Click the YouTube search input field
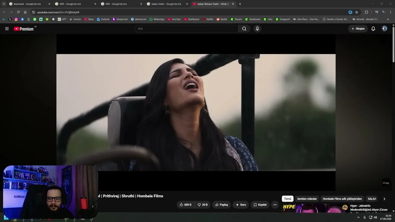The image size is (395, 222). click(x=186, y=29)
